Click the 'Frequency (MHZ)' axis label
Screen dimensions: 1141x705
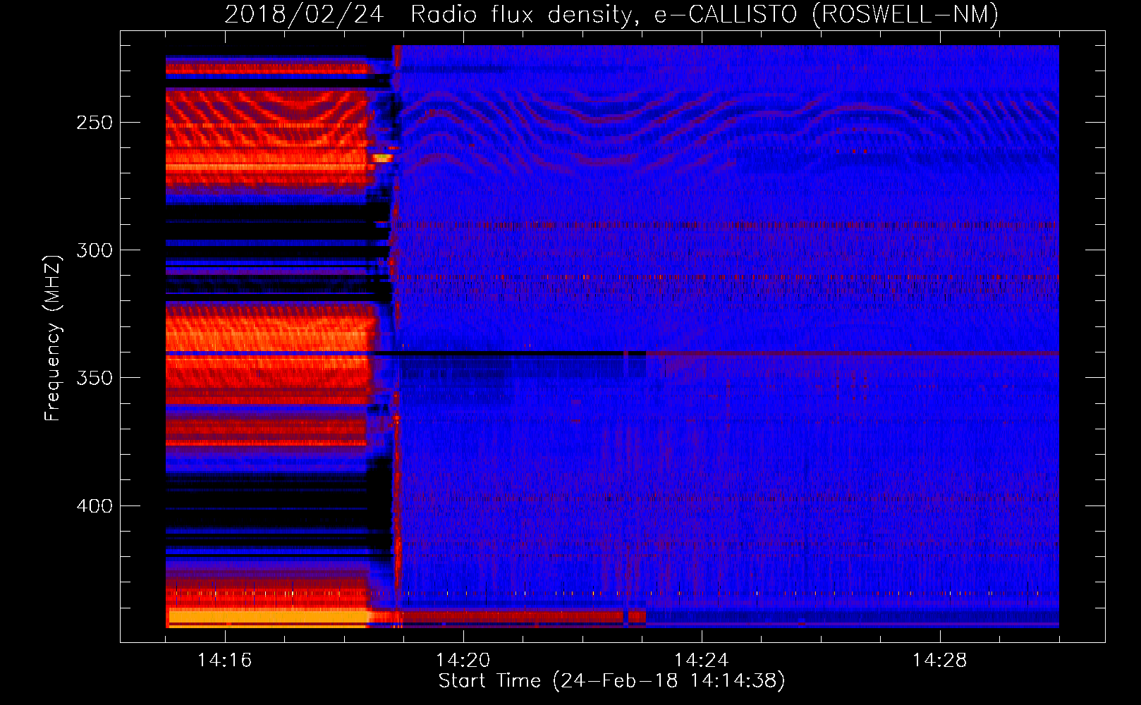(x=53, y=338)
